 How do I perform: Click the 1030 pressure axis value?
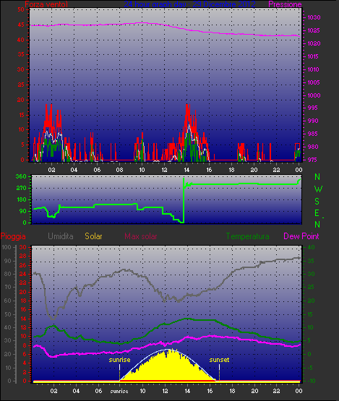coord(314,17)
